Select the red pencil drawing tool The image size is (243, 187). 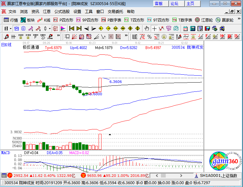(6, 37)
